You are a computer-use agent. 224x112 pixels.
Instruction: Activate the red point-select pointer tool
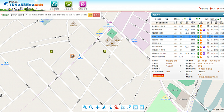(x=116, y=107)
